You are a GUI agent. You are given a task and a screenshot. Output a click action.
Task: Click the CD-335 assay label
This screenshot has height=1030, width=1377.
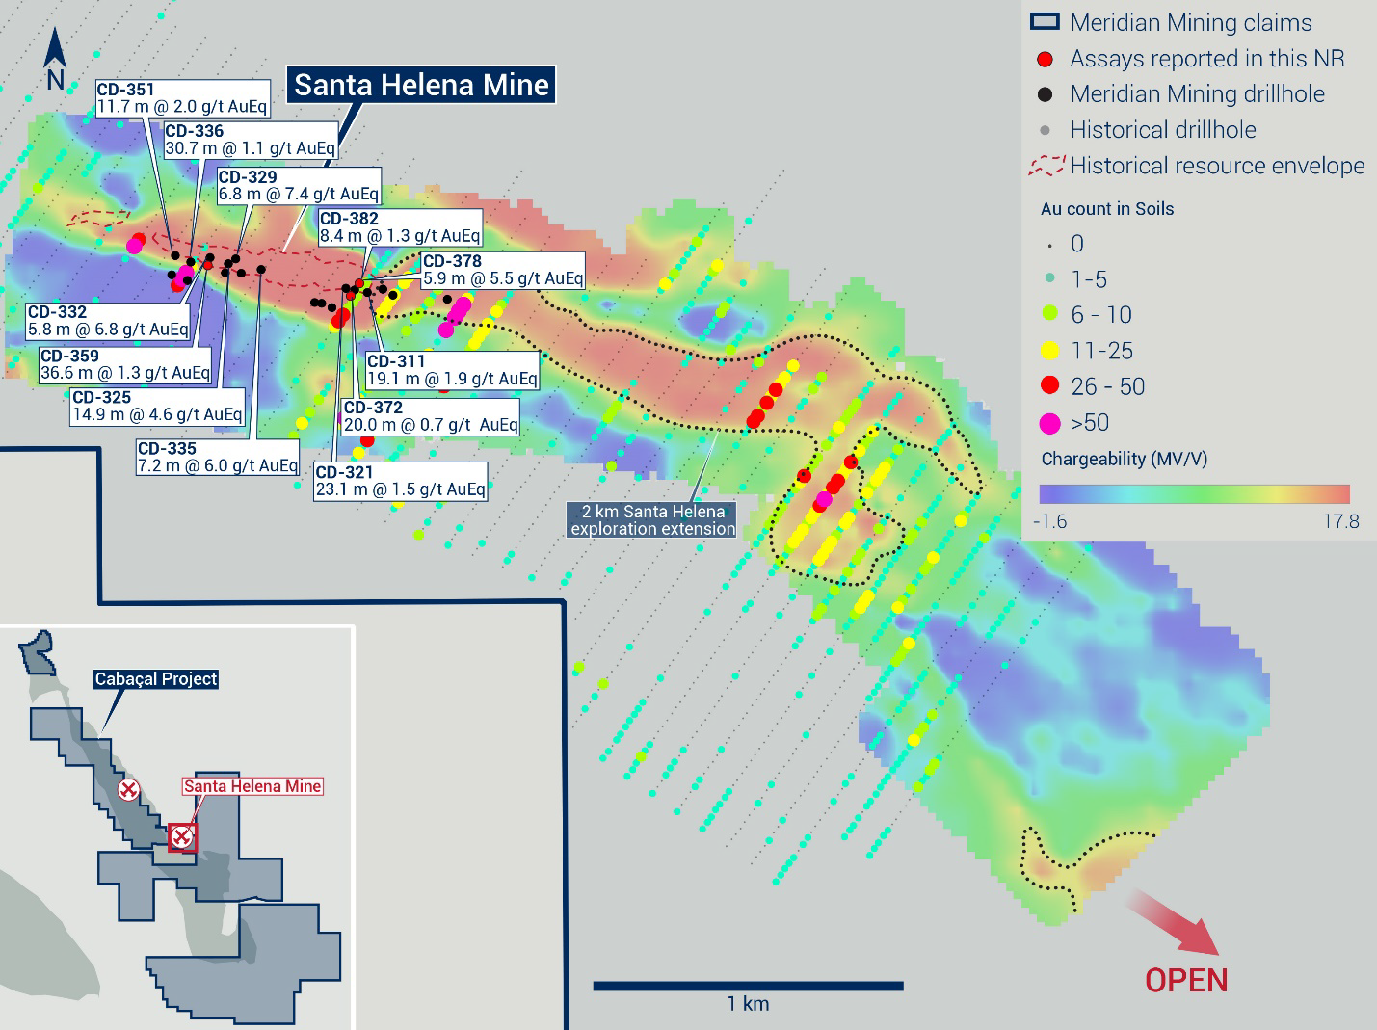tap(218, 457)
